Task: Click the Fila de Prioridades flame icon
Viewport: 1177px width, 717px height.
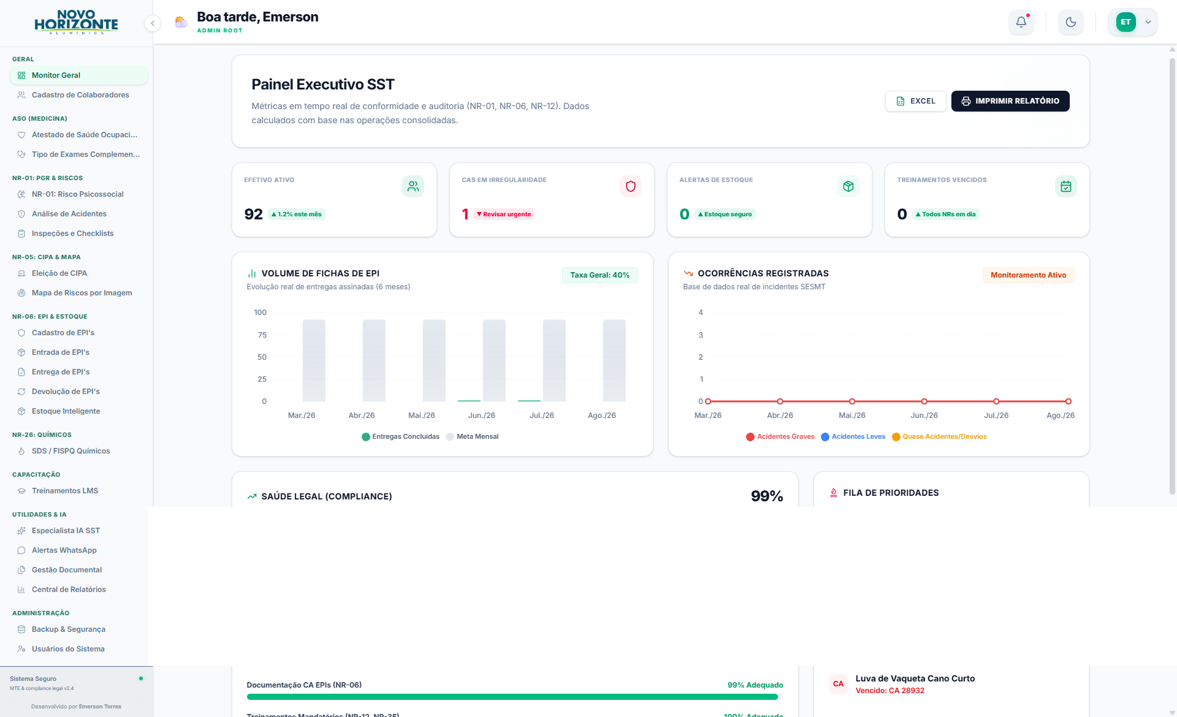Action: pyautogui.click(x=834, y=493)
